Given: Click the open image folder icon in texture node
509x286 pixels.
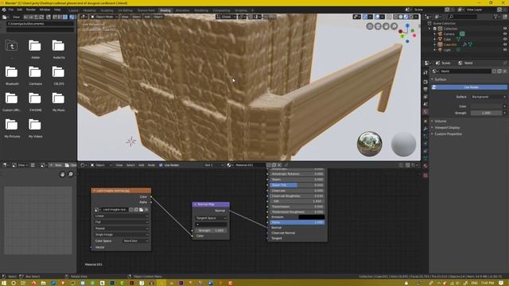Looking at the screenshot, I should [x=142, y=210].
